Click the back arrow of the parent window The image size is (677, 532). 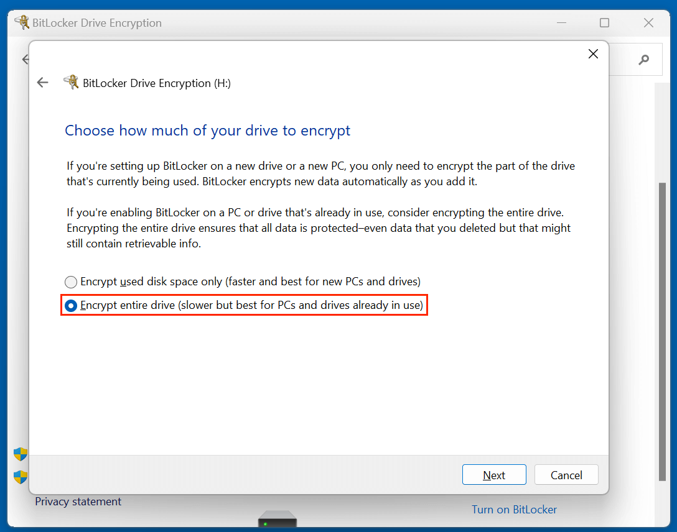(x=26, y=59)
